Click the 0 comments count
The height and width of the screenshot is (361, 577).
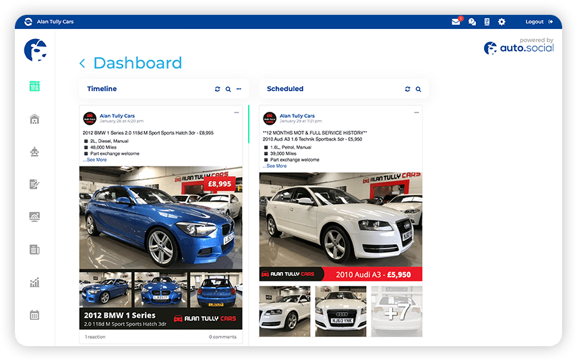point(222,337)
